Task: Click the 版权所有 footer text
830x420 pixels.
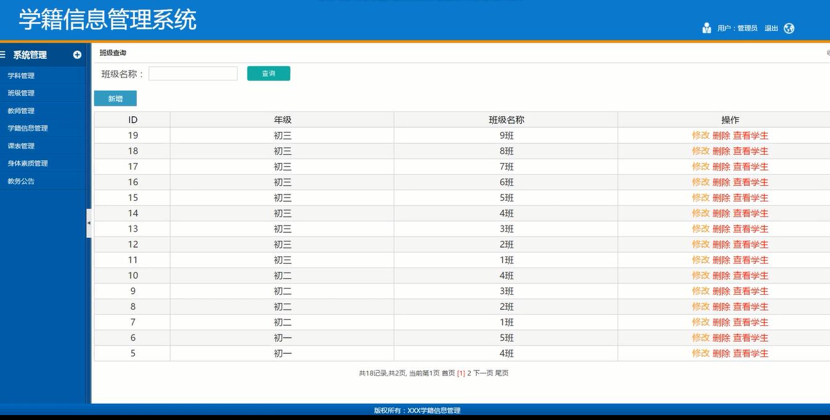Action: pyautogui.click(x=417, y=410)
